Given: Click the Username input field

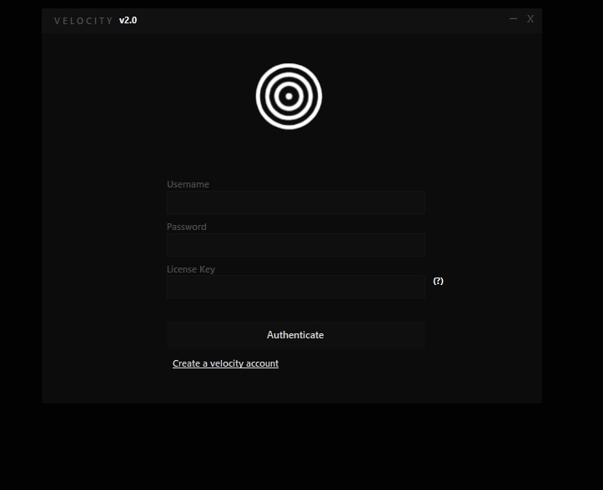Looking at the screenshot, I should 296,202.
